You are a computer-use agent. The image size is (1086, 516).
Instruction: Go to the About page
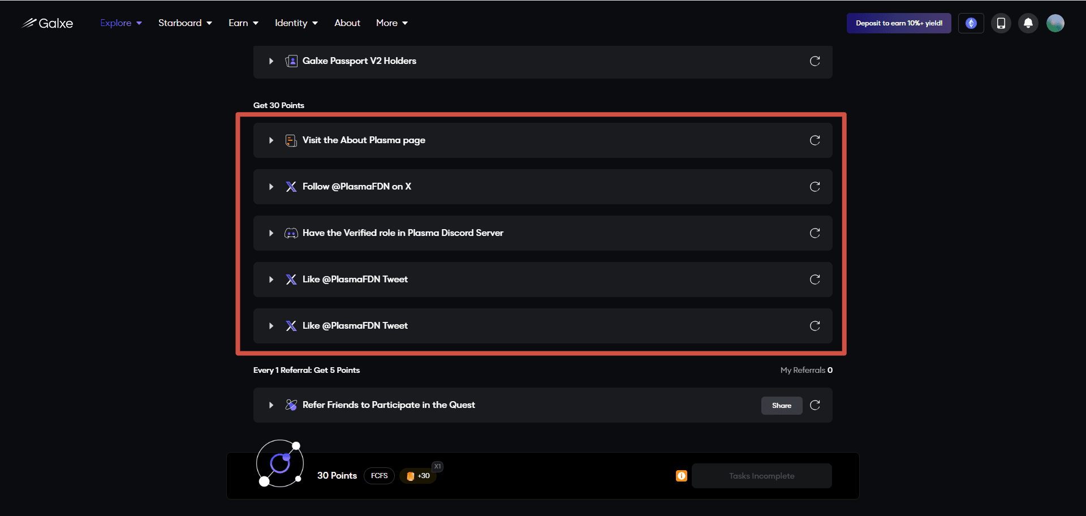click(347, 23)
